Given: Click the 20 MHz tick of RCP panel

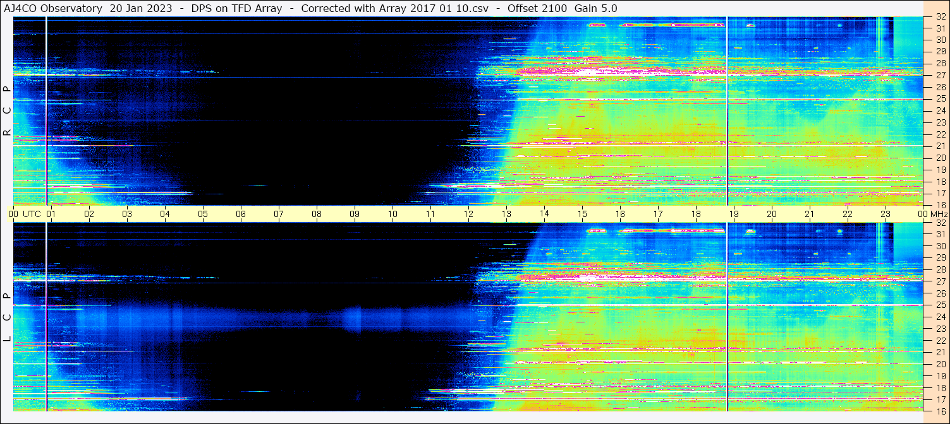Looking at the screenshot, I should click(940, 158).
